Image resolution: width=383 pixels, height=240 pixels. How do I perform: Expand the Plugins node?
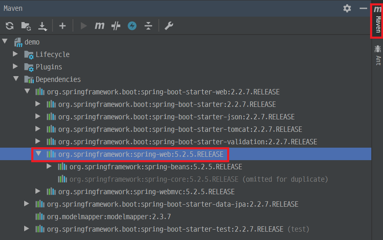click(x=15, y=66)
